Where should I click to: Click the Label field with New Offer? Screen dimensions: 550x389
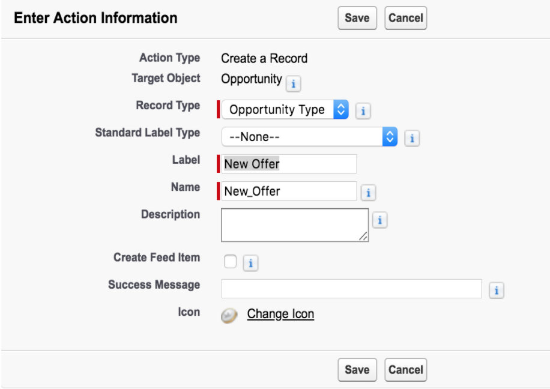[289, 164]
